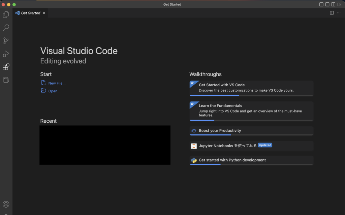Open the Learn the Fundamentals walkthrough

251,111
